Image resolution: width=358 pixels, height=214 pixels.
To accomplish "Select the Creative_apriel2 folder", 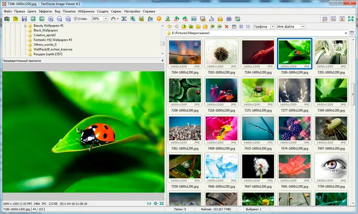I will pyautogui.click(x=45, y=35).
